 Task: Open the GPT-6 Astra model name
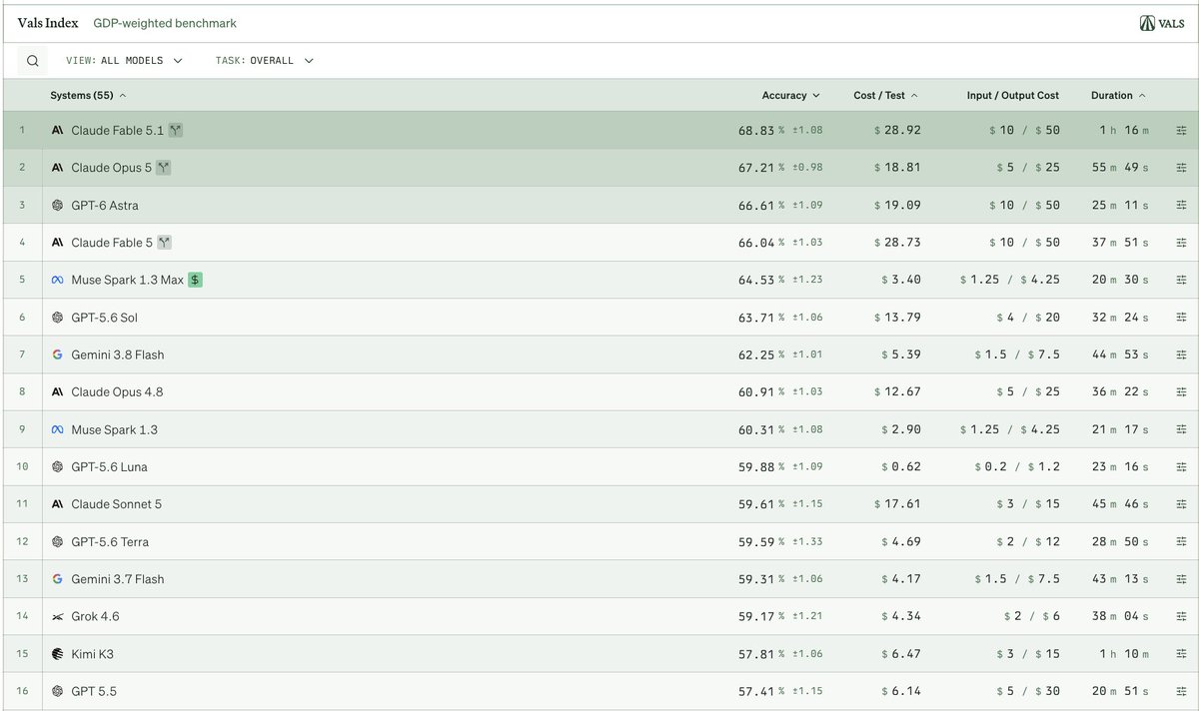[105, 206]
